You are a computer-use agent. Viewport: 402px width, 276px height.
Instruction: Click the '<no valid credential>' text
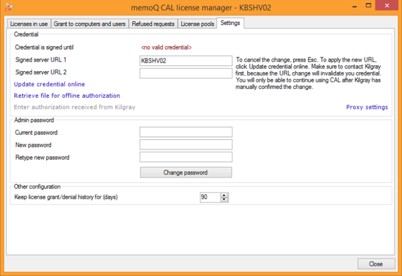tap(166, 47)
